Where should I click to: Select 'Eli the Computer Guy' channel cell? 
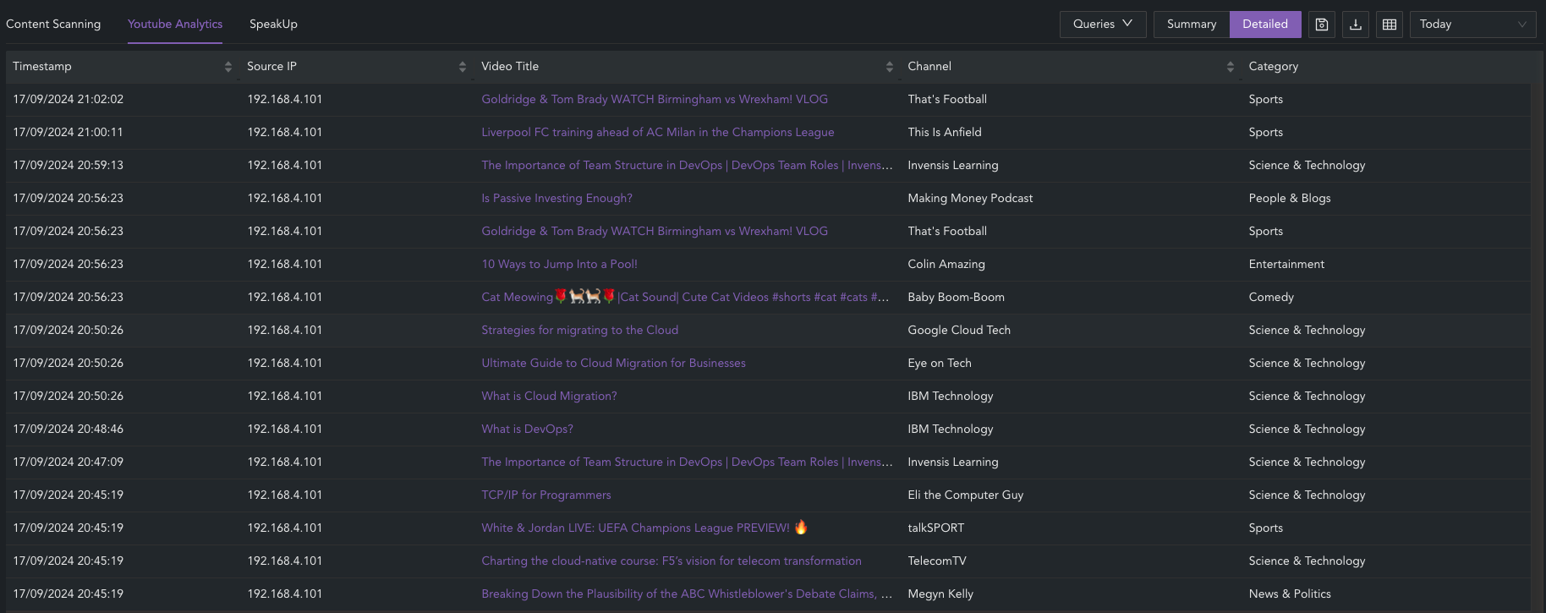click(x=966, y=495)
